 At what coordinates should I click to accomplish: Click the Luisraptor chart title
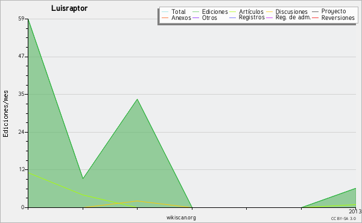click(x=69, y=8)
